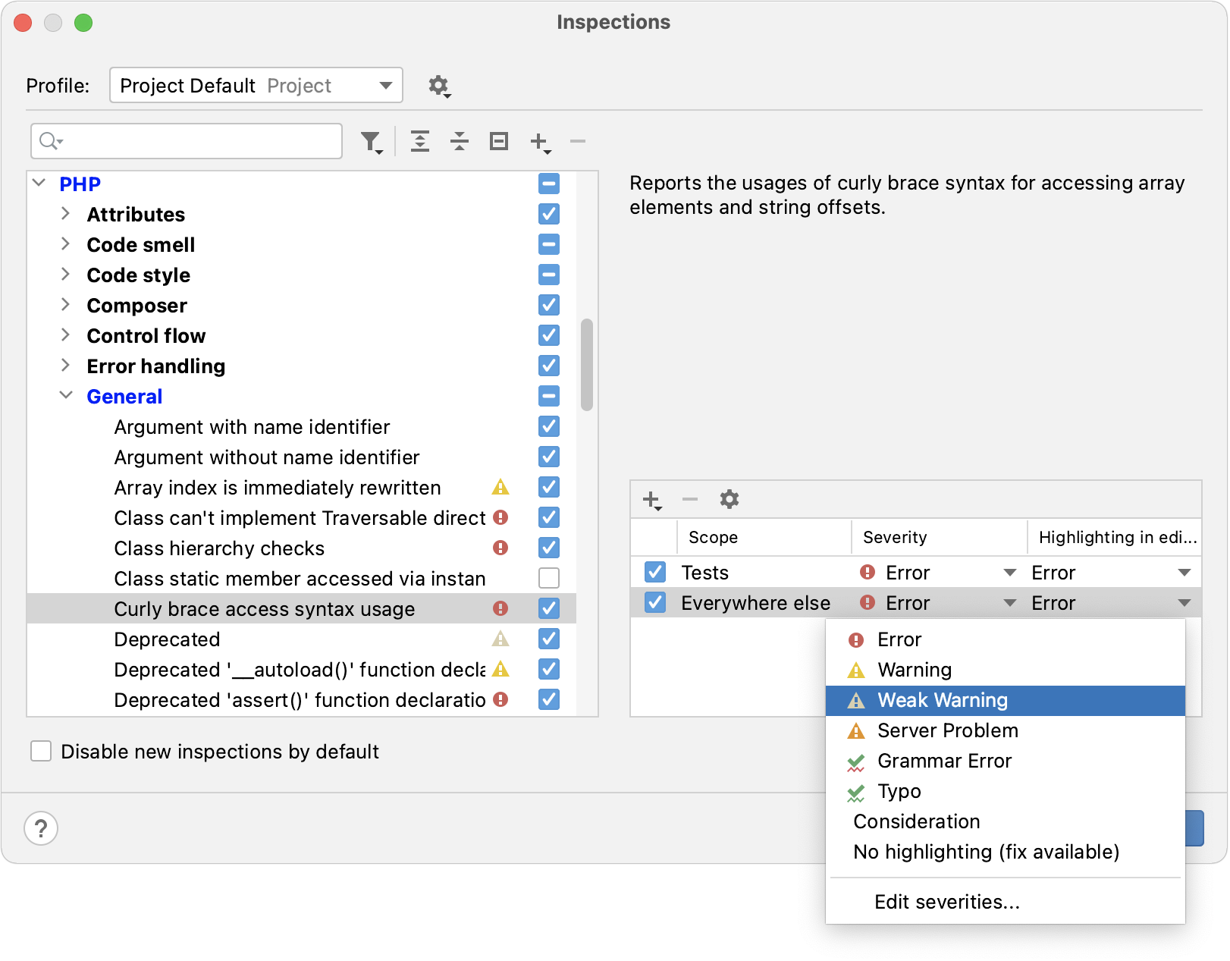The width and height of the screenshot is (1230, 961).
Task: Open Everywhere else highlighting dropdown arrow
Action: point(1185,603)
